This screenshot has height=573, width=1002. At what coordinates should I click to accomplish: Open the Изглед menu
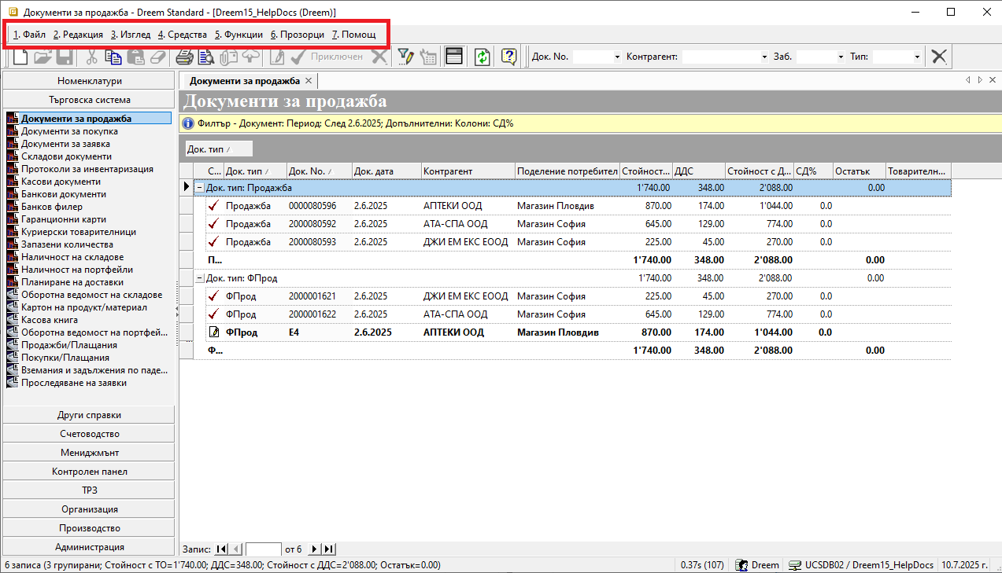tap(130, 35)
